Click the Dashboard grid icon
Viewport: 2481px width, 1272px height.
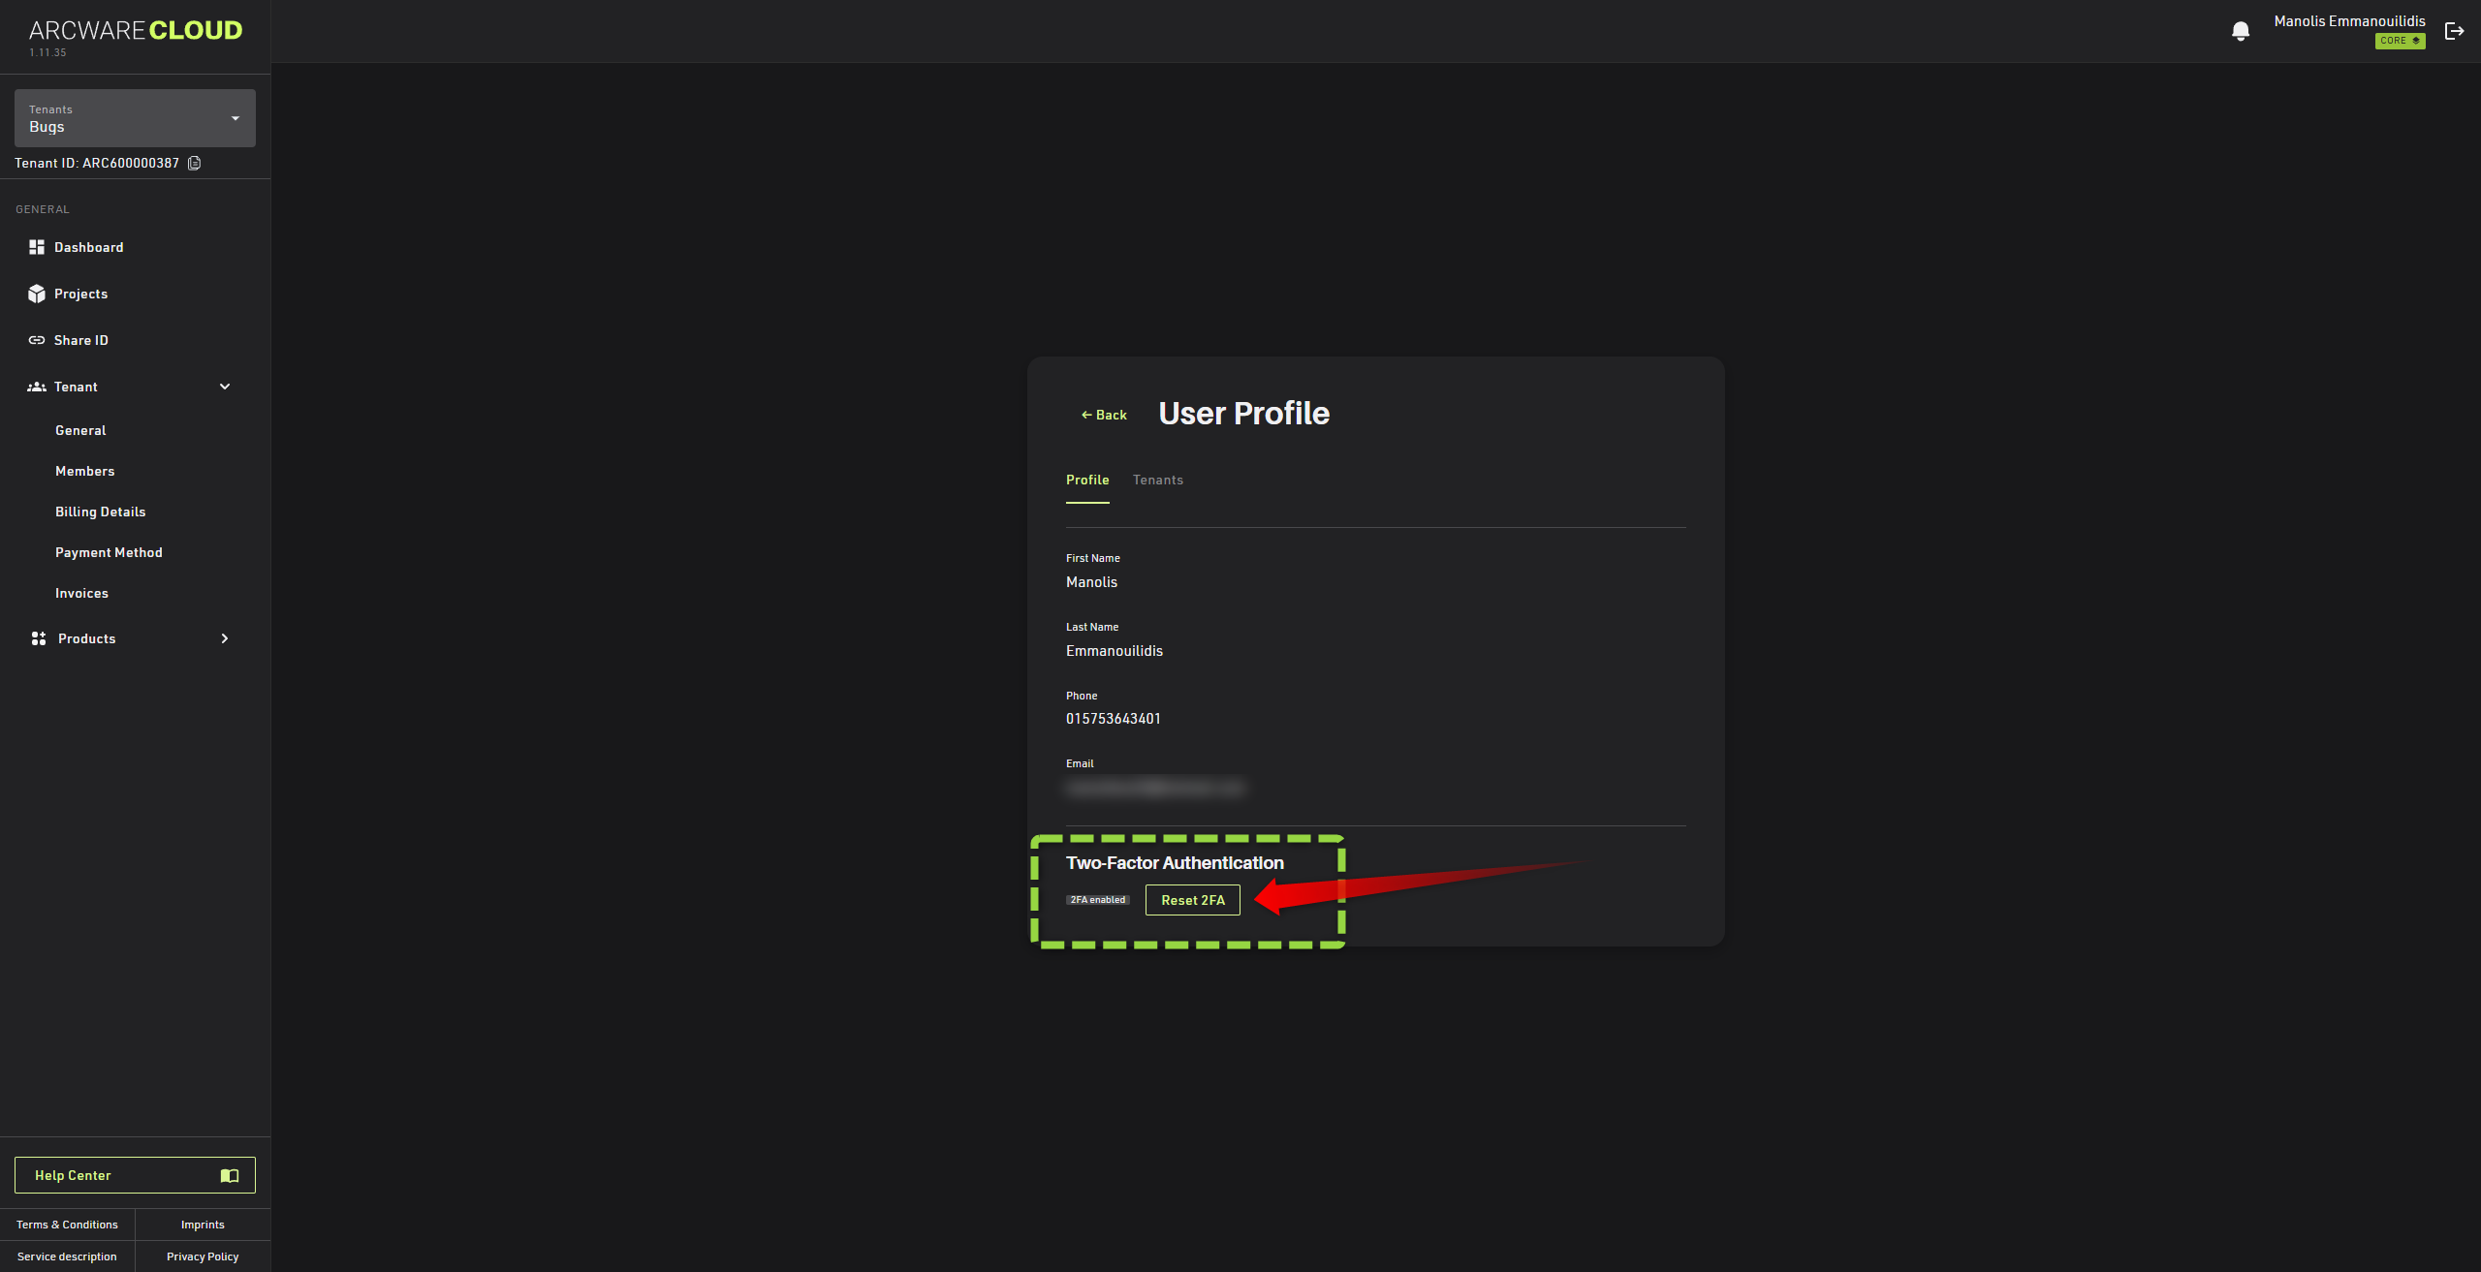37,247
